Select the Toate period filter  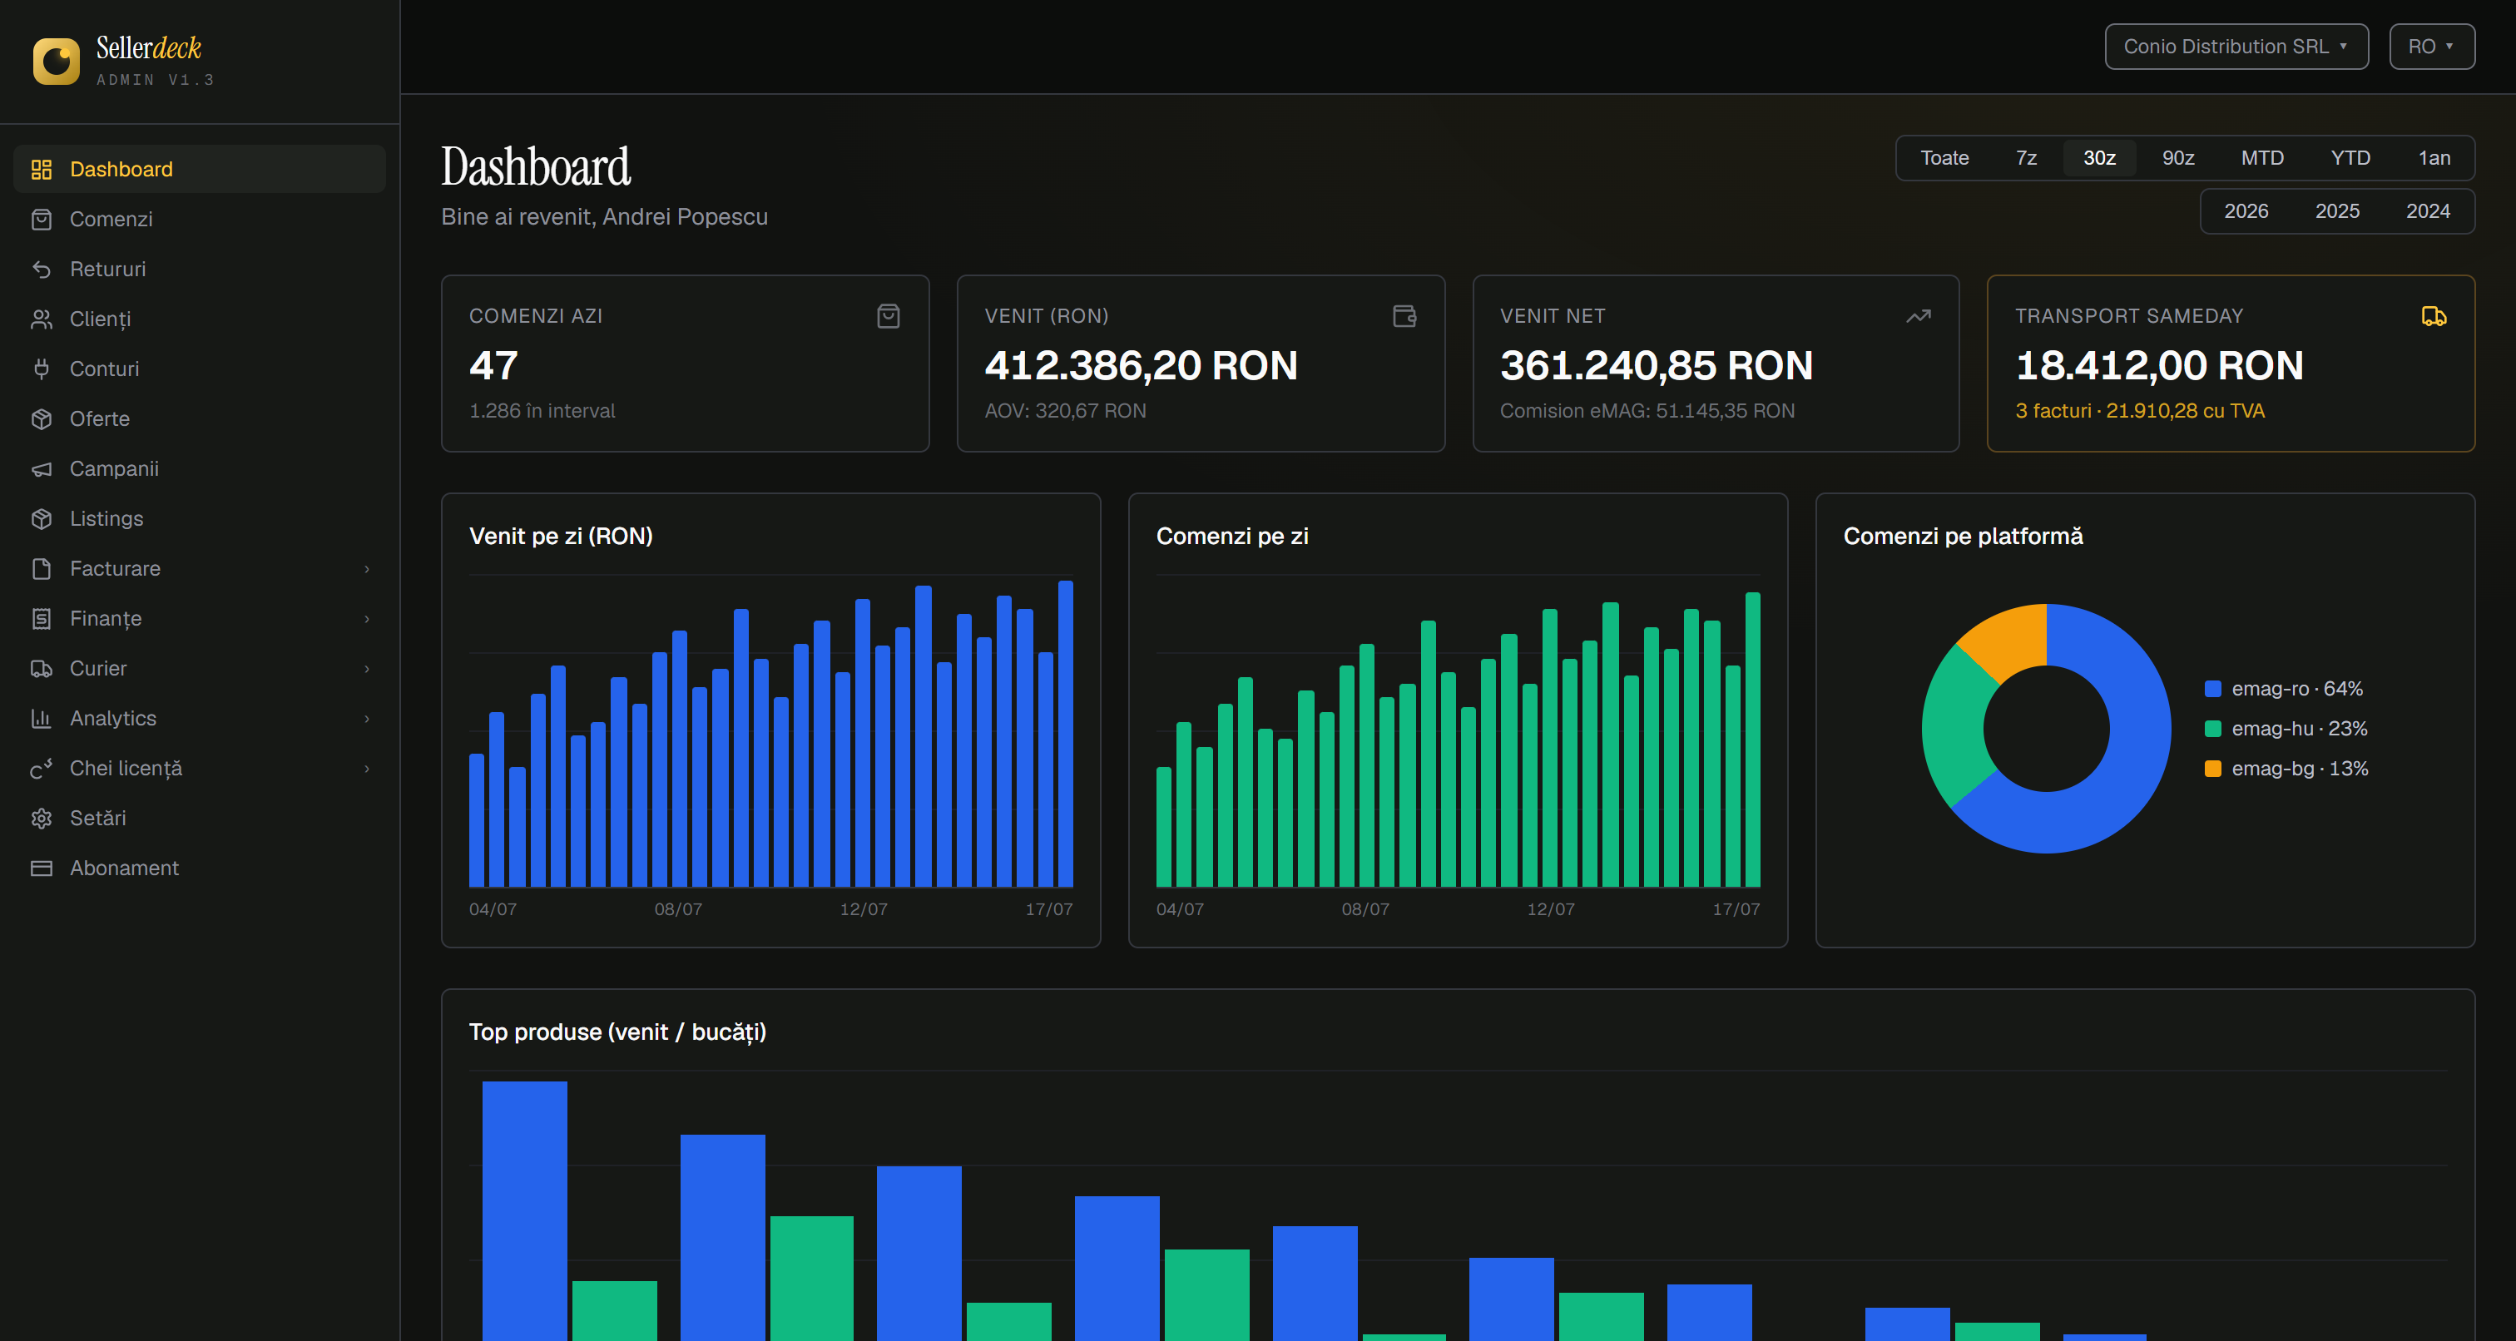pos(1944,158)
